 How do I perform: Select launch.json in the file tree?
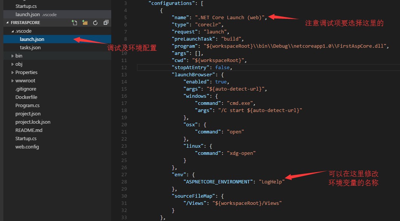click(32, 39)
